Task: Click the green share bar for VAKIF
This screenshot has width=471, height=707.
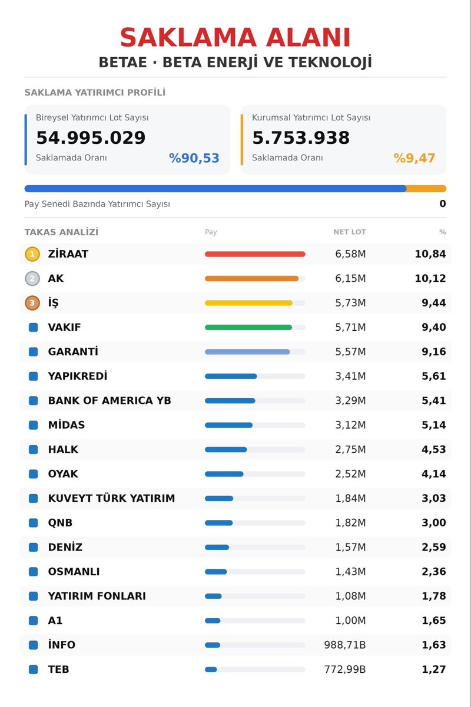Action: 248,327
